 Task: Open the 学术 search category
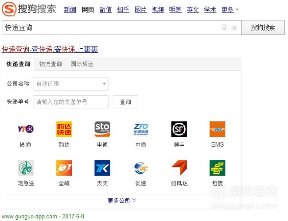pos(210,10)
